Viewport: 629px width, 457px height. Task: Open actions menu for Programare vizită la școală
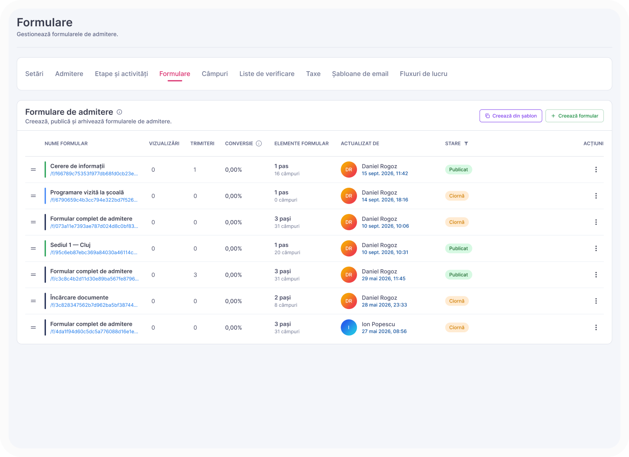coord(596,196)
